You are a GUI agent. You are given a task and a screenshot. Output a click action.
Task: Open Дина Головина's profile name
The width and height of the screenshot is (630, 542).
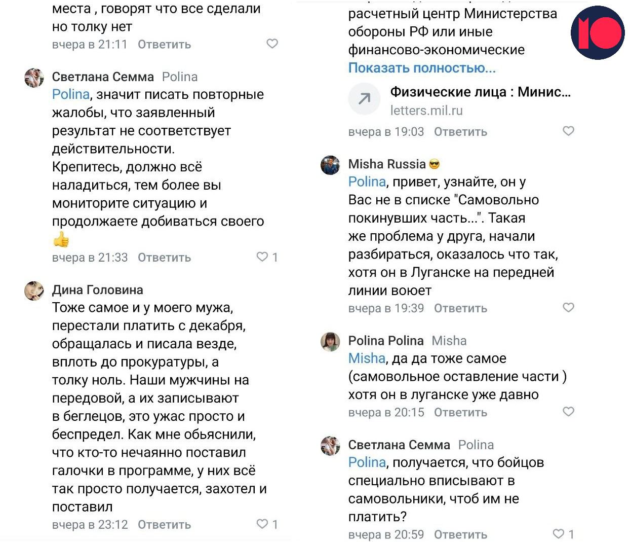click(x=97, y=290)
